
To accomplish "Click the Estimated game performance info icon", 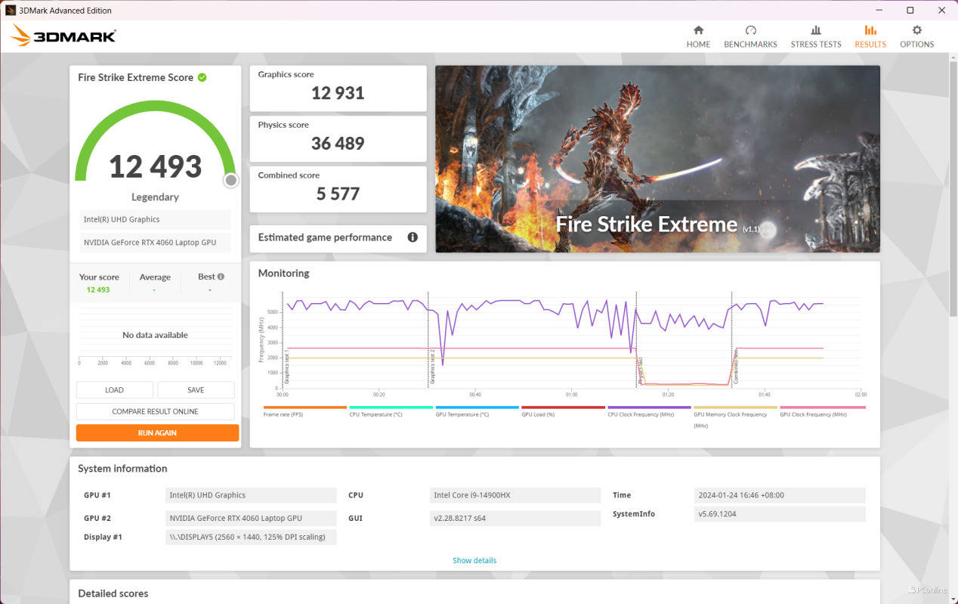I will click(413, 237).
